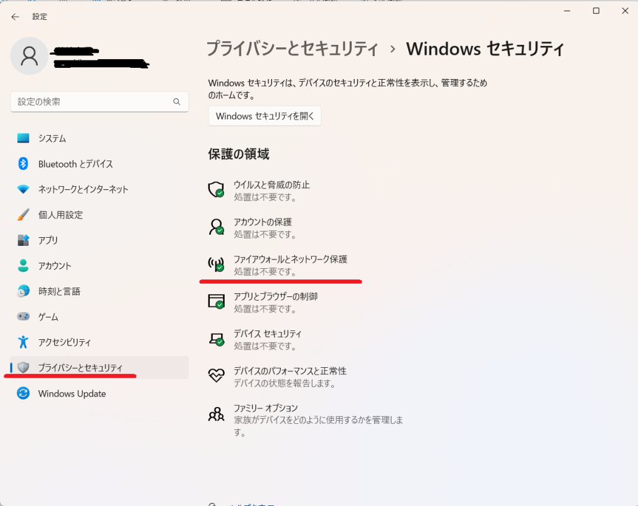
Task: Click the account protection person icon
Action: point(216,227)
